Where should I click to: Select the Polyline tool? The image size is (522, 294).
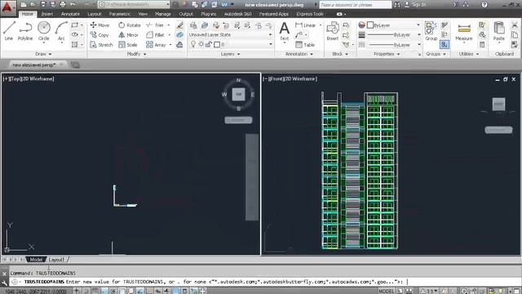coord(25,31)
